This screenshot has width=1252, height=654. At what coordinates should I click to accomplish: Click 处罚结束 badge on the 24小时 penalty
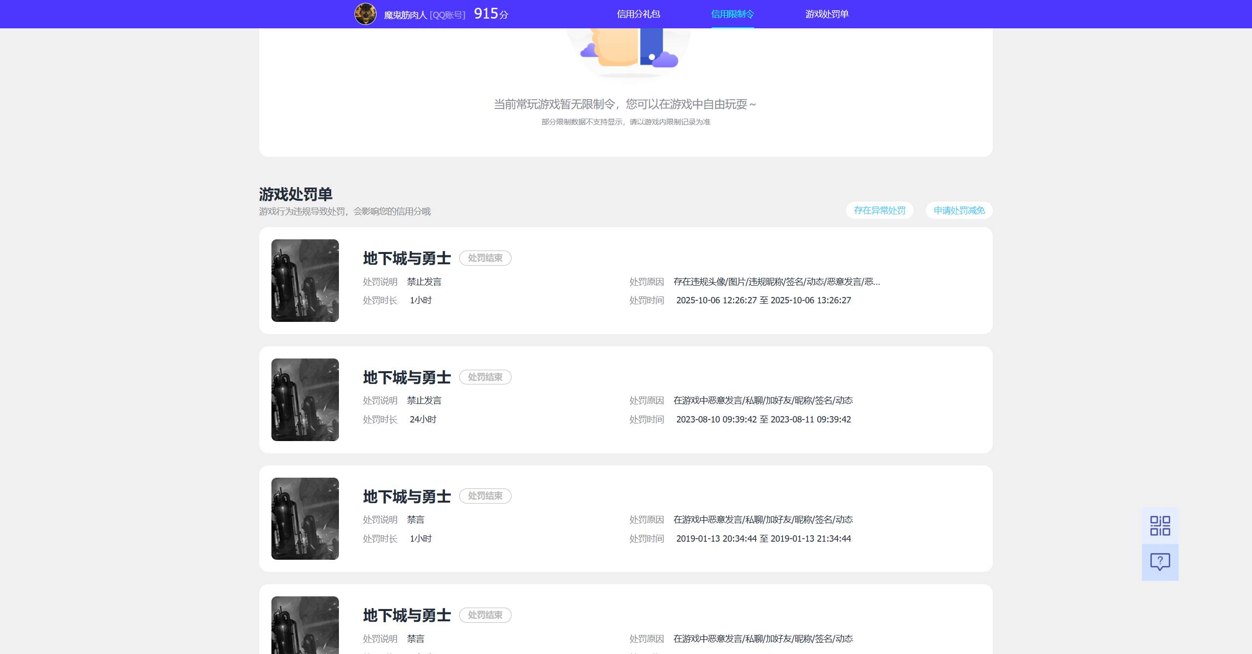(x=485, y=377)
